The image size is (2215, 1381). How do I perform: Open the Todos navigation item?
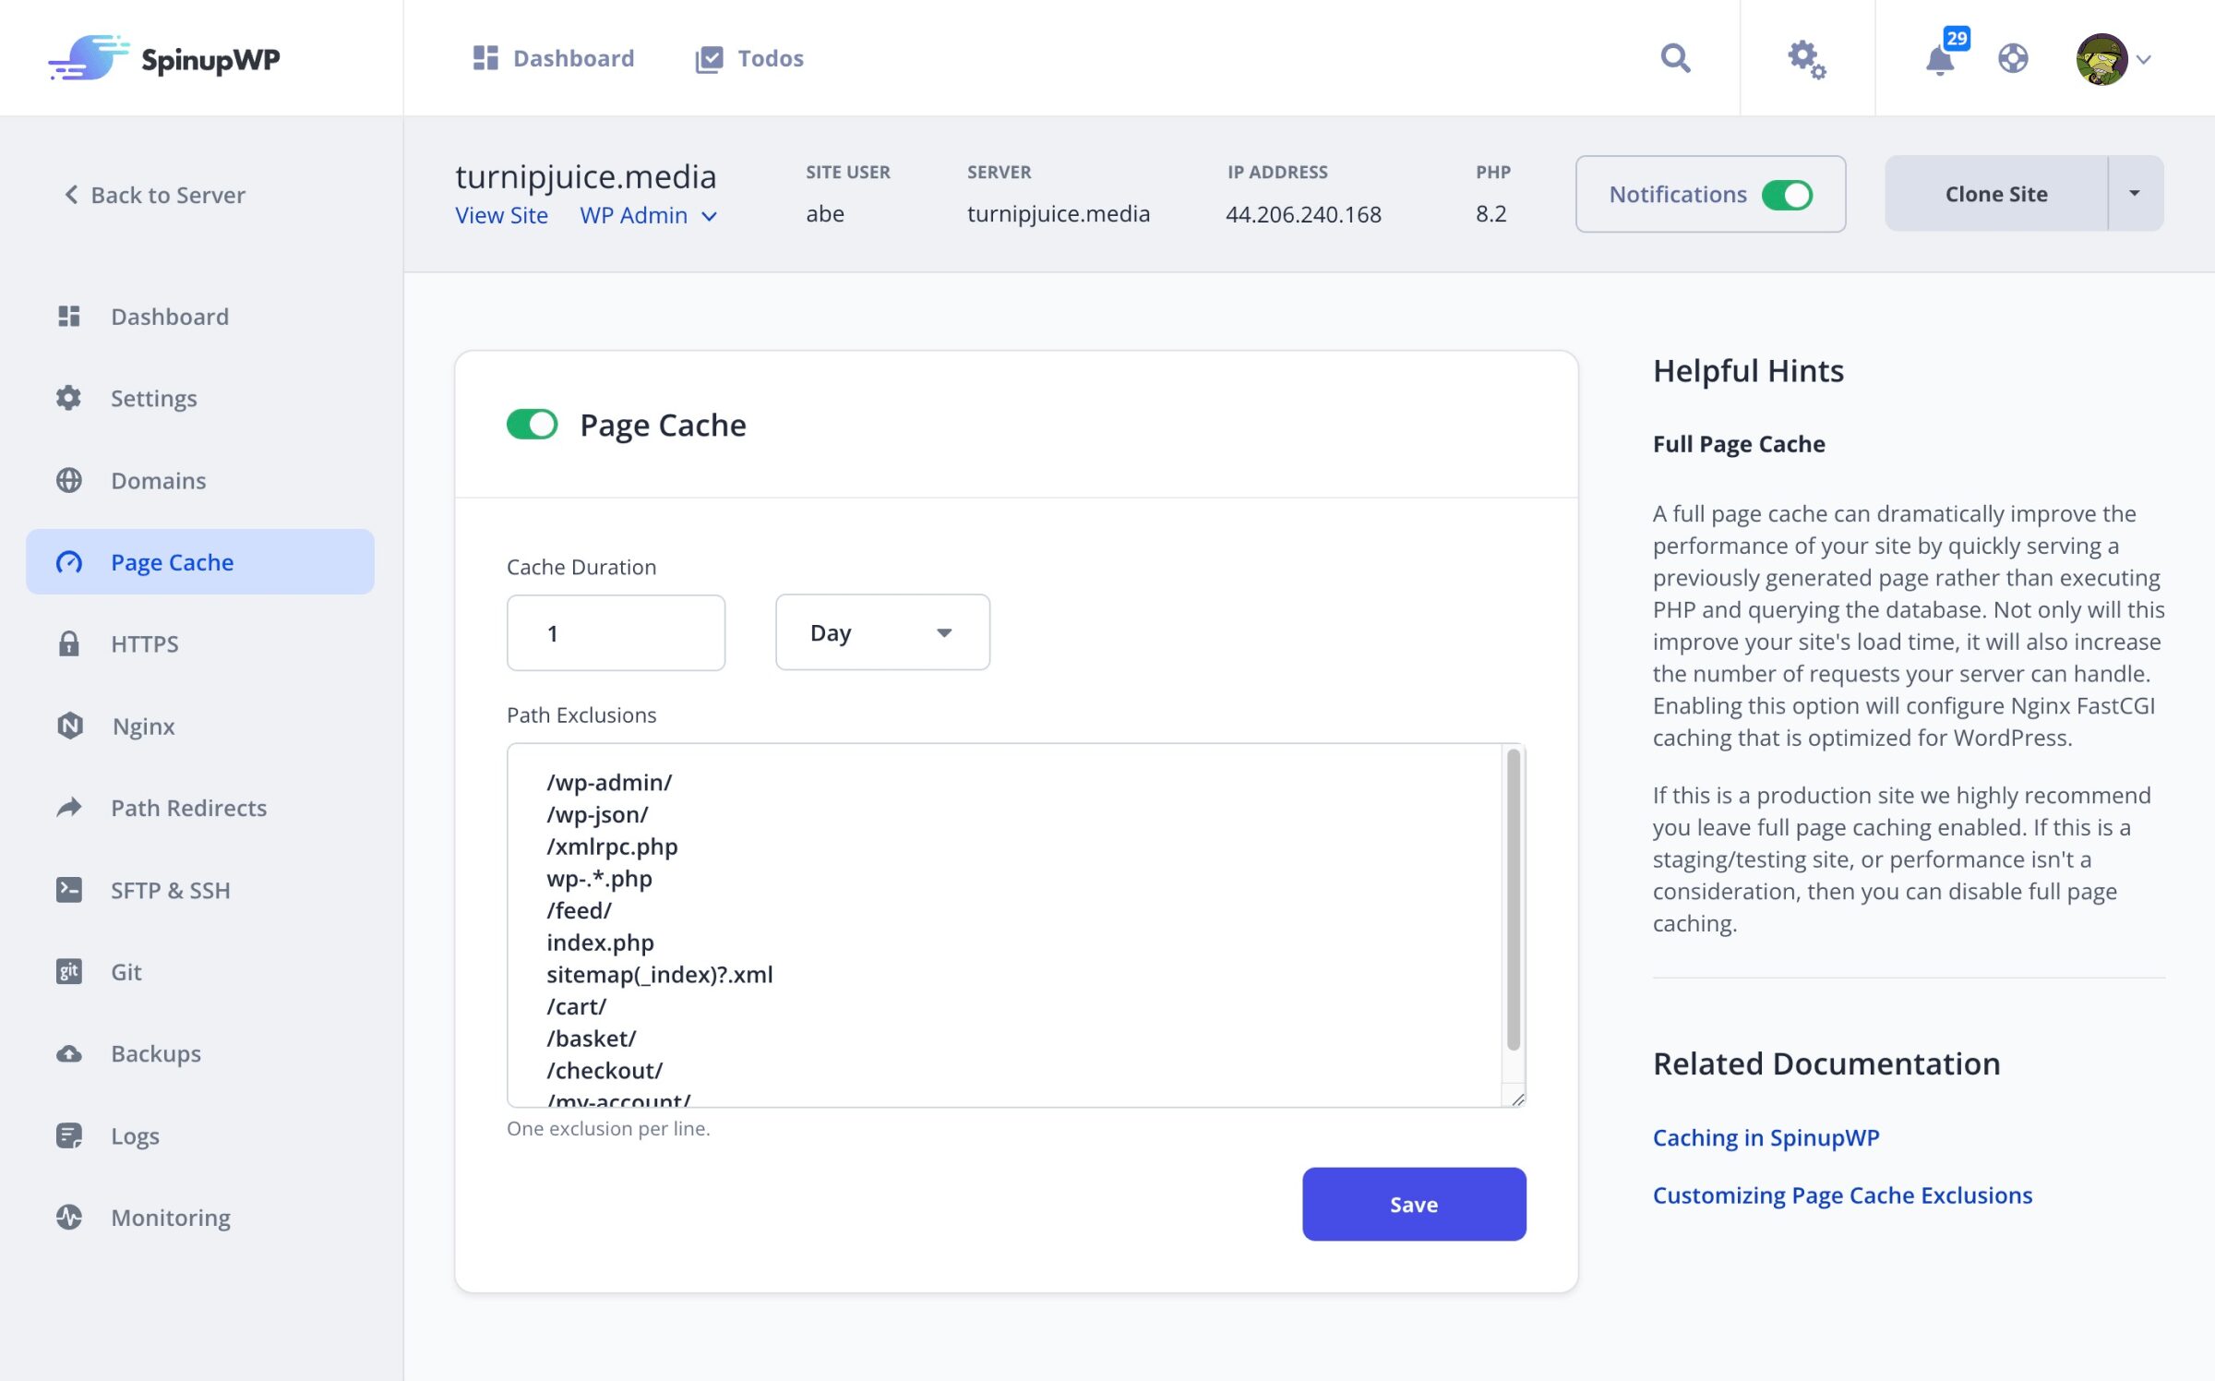[748, 58]
